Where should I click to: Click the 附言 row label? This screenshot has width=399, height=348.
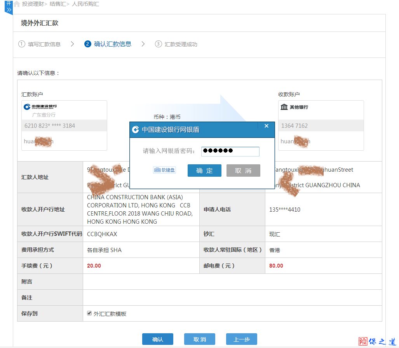click(27, 282)
